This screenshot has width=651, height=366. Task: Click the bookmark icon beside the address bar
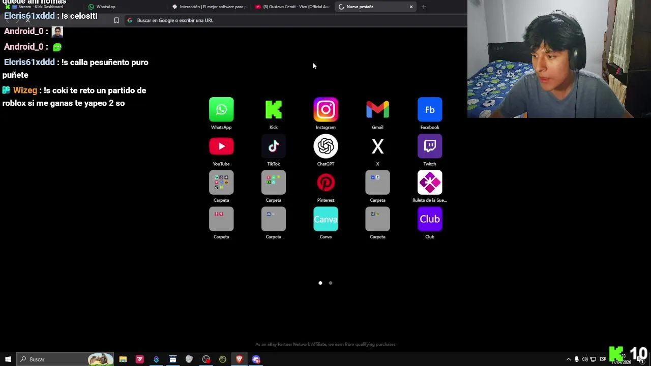[x=116, y=20]
